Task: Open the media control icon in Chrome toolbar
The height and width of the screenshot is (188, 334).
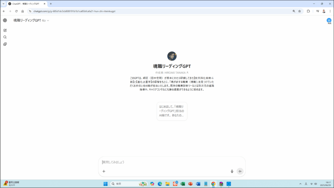Action: pos(318,11)
